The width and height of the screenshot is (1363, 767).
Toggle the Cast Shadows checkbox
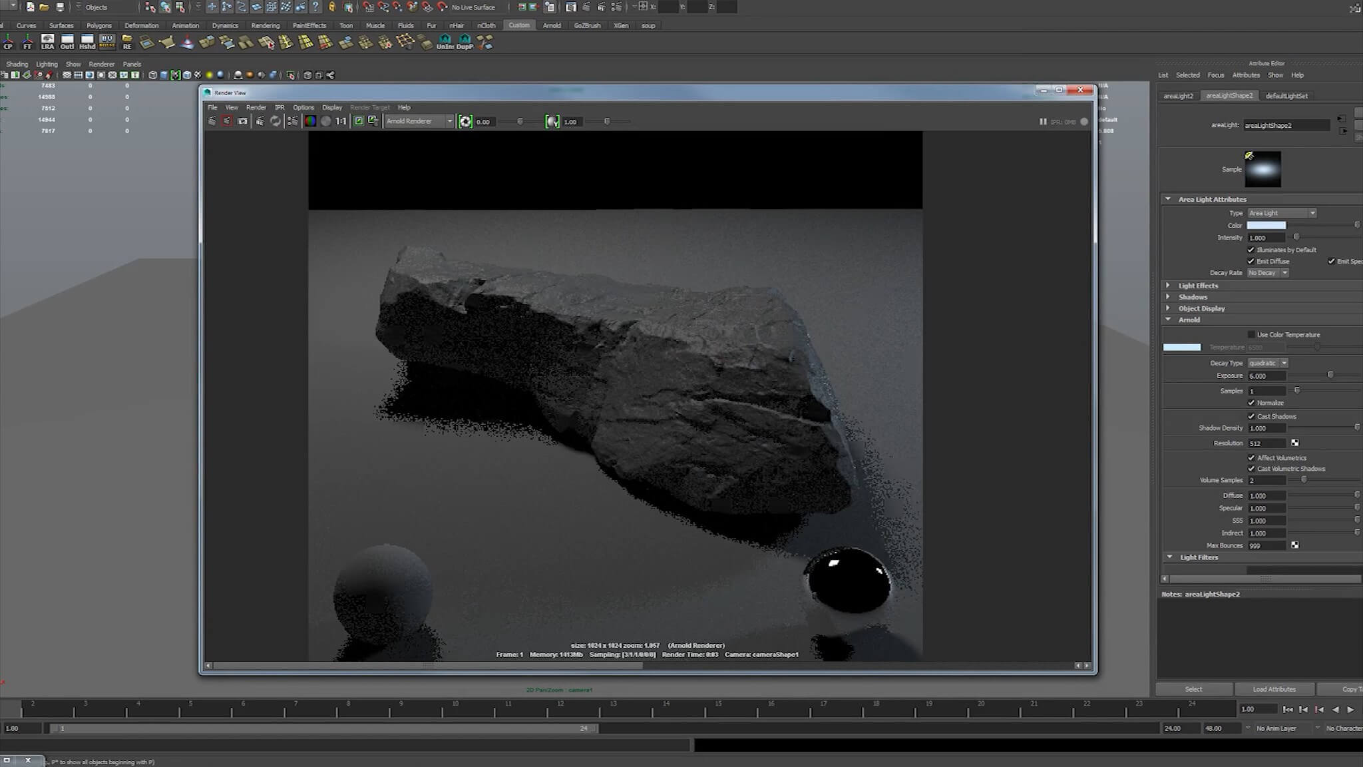click(x=1251, y=416)
